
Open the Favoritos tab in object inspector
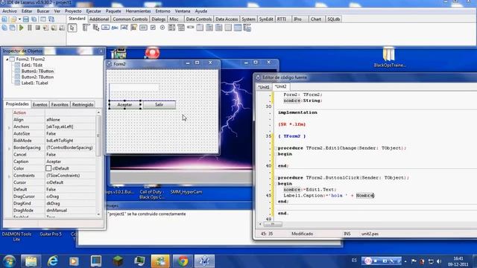click(x=60, y=104)
